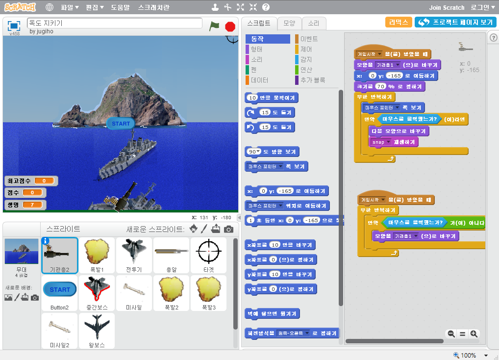Click the green flag to start
Image resolution: width=499 pixels, height=360 pixels.
pos(214,26)
